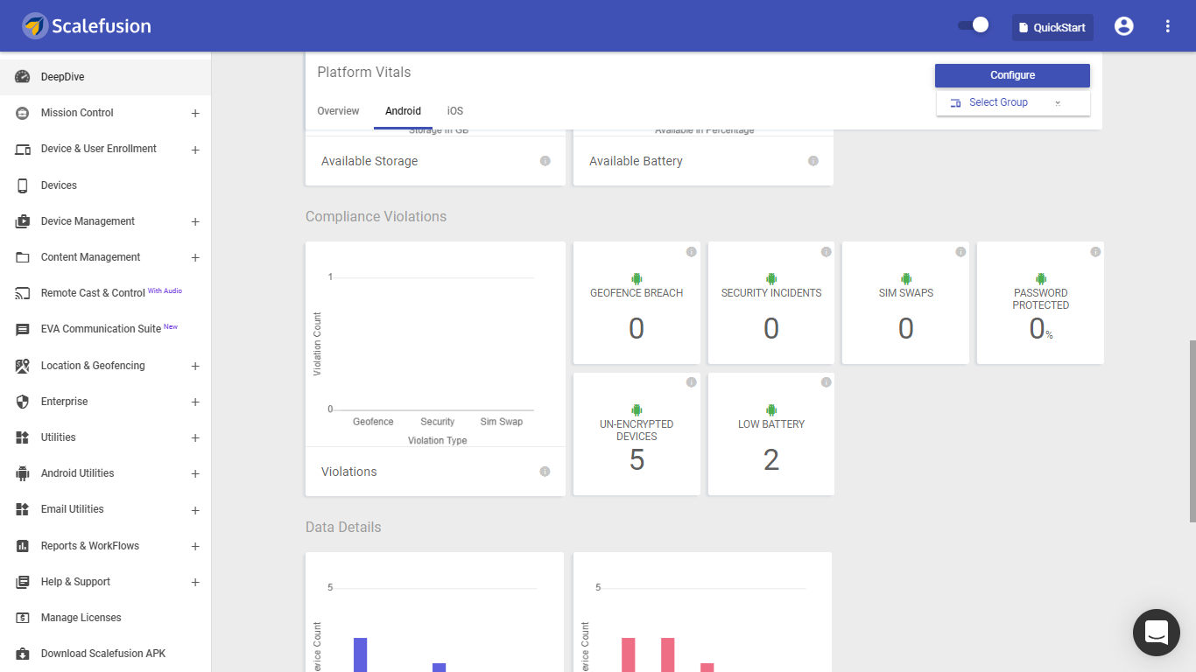The width and height of the screenshot is (1196, 672).
Task: Click the page vertical scrollbar thumb
Action: click(x=1192, y=430)
